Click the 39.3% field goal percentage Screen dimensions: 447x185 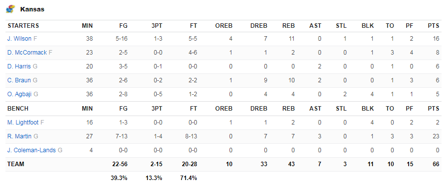tap(119, 178)
